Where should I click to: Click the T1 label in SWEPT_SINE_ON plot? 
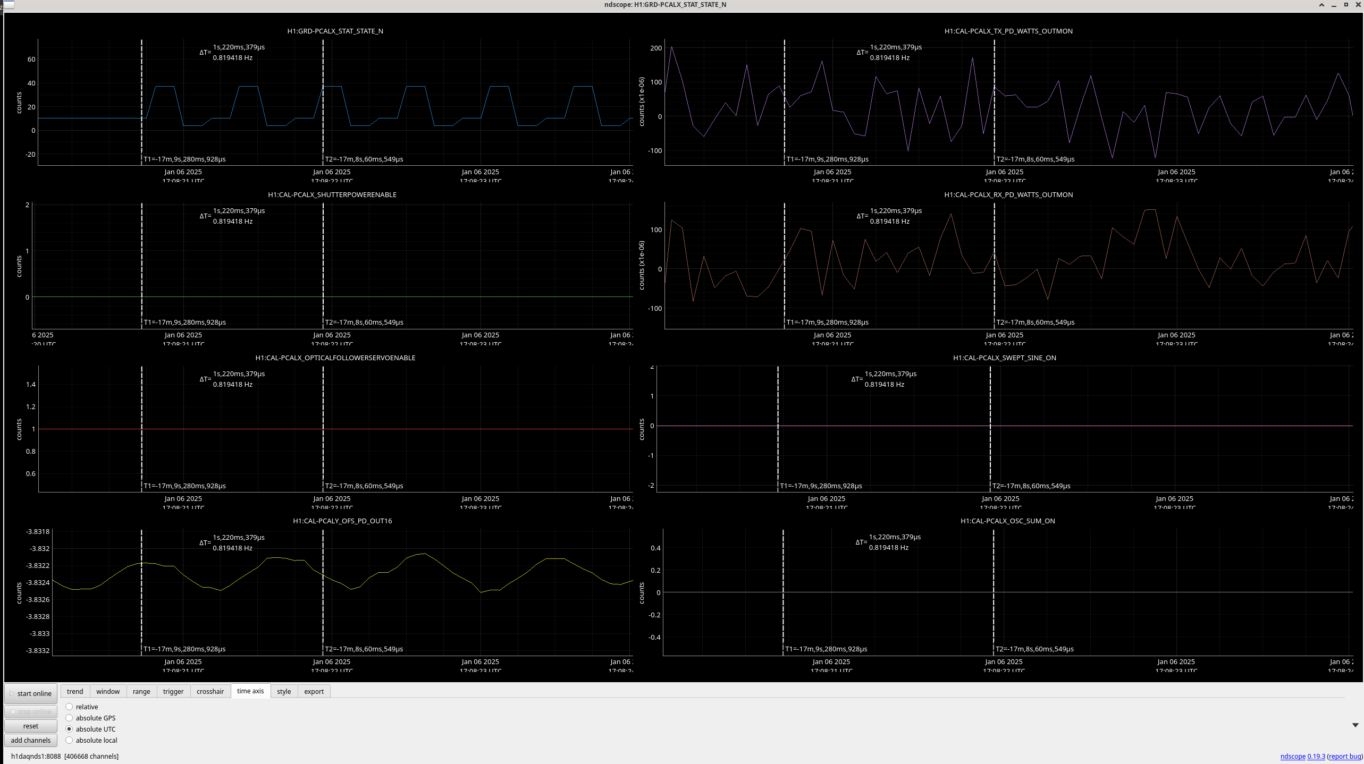click(821, 486)
